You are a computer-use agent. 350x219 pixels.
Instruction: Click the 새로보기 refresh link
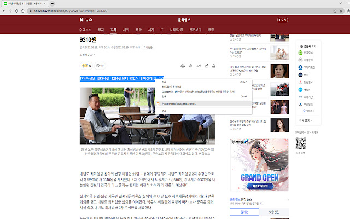coord(308,111)
